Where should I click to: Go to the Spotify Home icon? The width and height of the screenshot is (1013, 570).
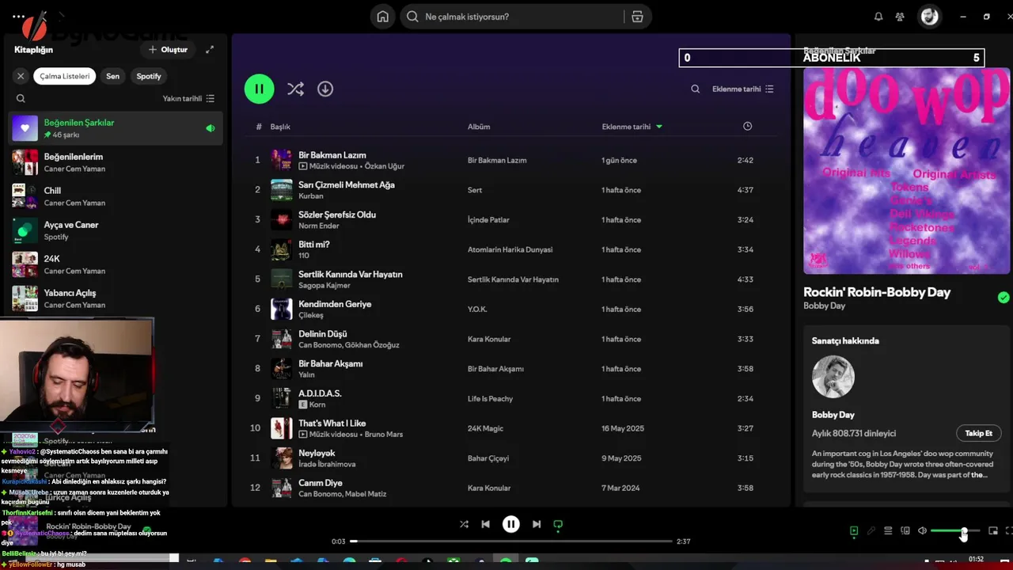[383, 17]
